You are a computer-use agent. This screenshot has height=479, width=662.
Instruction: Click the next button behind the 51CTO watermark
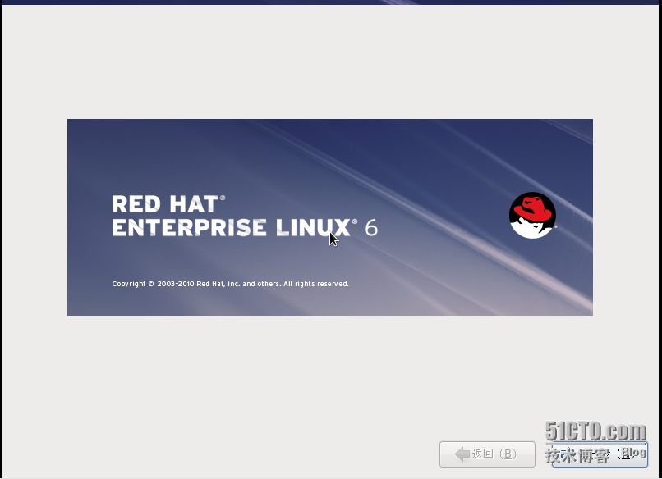pos(600,454)
